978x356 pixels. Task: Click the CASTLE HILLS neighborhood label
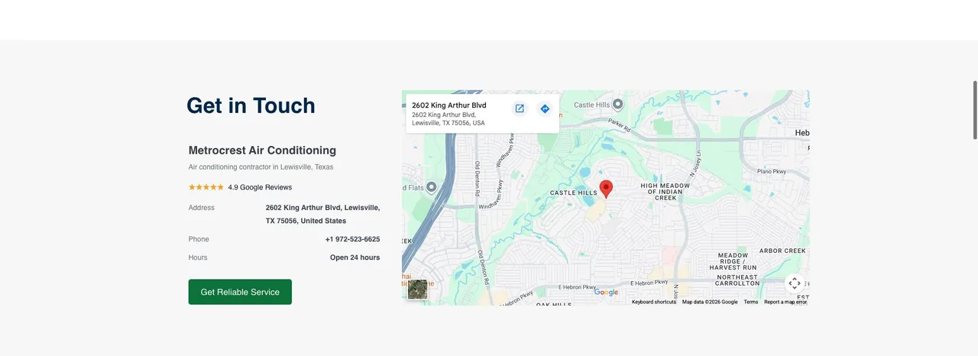point(574,193)
